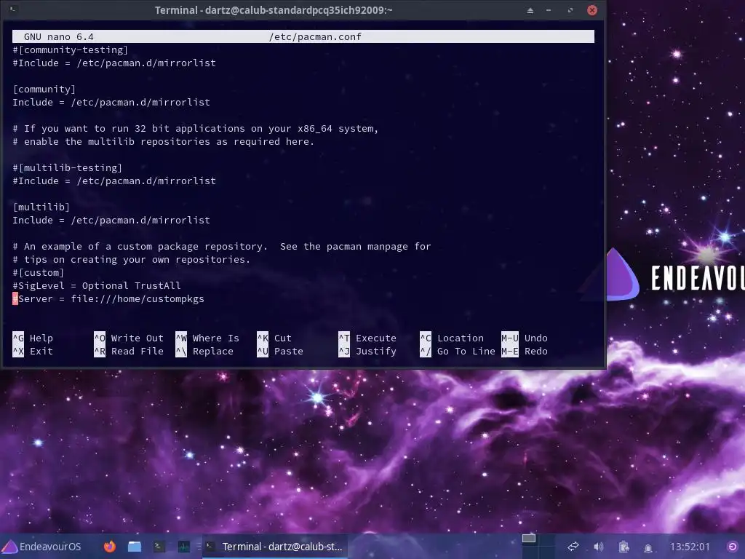Open the EndeavourOS applications menu
Image resolution: width=745 pixels, height=559 pixels.
[x=41, y=547]
